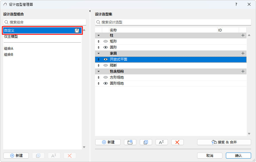
Task: Click the 新建 button under combinations
Action: point(16,156)
